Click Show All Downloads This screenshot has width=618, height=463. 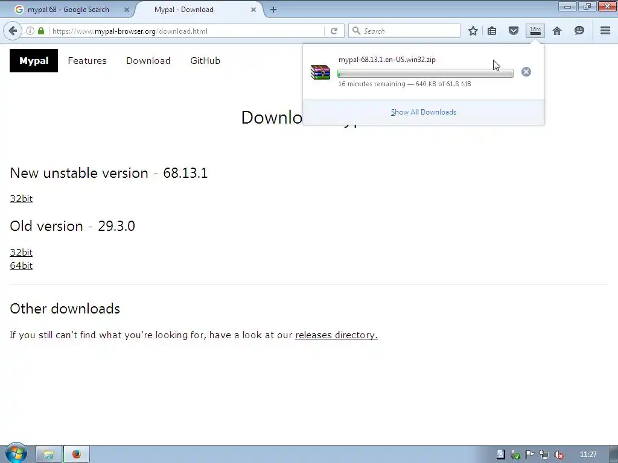[x=424, y=112]
